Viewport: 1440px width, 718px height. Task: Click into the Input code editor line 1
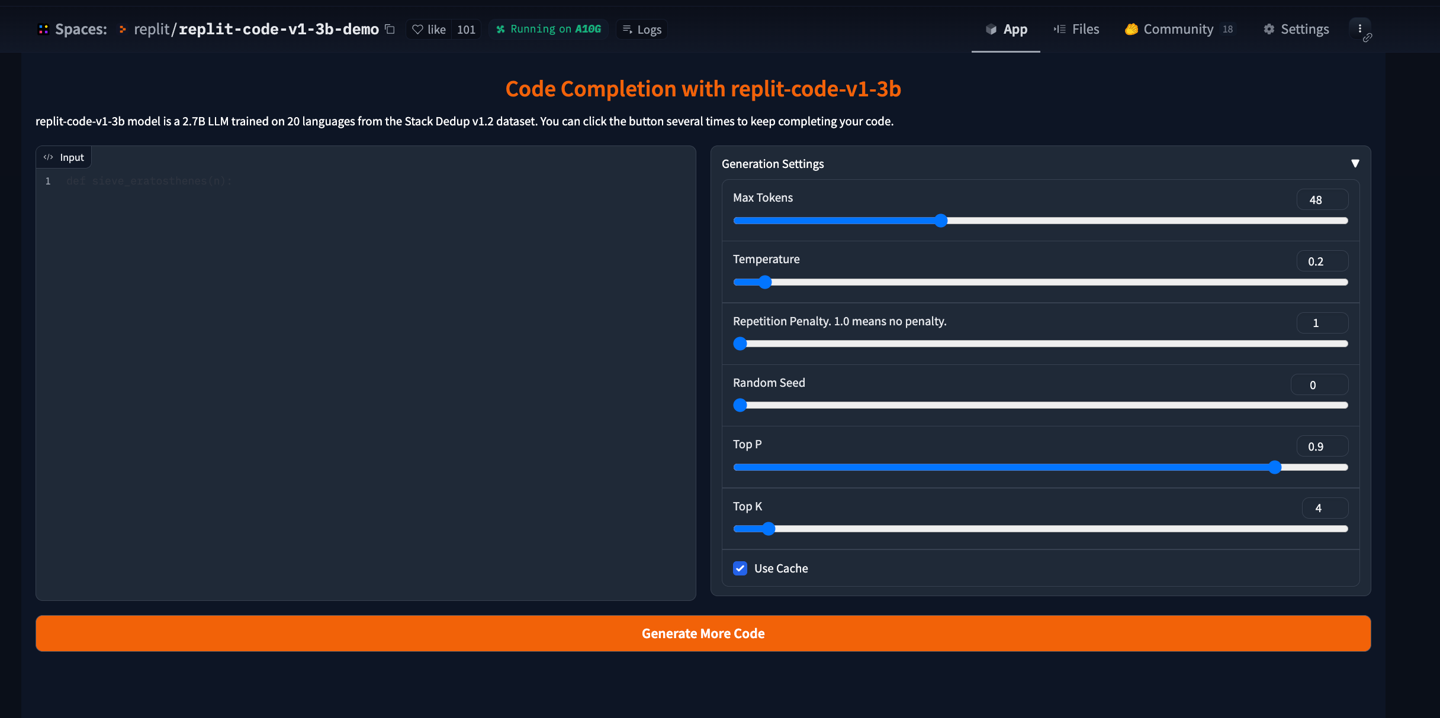[x=379, y=181]
